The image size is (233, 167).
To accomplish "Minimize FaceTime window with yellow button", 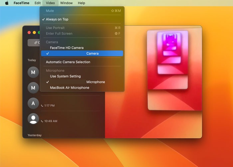I will [x=34, y=32].
